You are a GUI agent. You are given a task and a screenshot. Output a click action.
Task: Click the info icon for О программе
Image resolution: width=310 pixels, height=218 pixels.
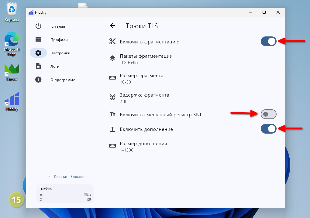click(x=38, y=80)
